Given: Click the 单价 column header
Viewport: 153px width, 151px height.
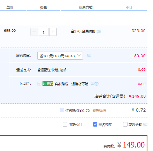Looking at the screenshot, I should coord(10,8).
